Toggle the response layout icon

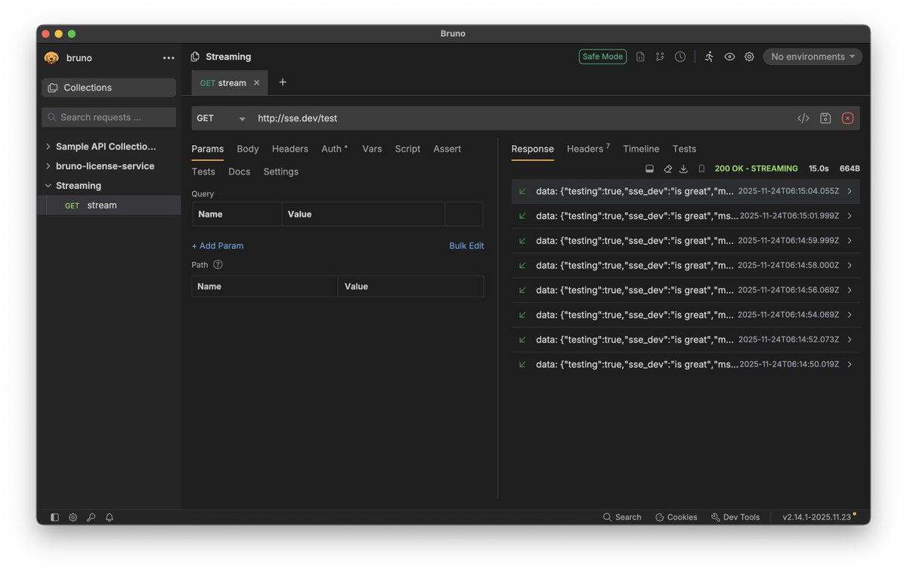[649, 169]
